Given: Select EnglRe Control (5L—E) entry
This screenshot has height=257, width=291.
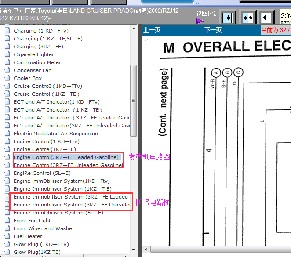Looking at the screenshot, I should (x=42, y=173).
